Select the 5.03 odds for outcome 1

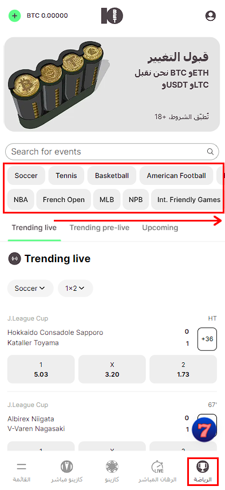[41, 369]
